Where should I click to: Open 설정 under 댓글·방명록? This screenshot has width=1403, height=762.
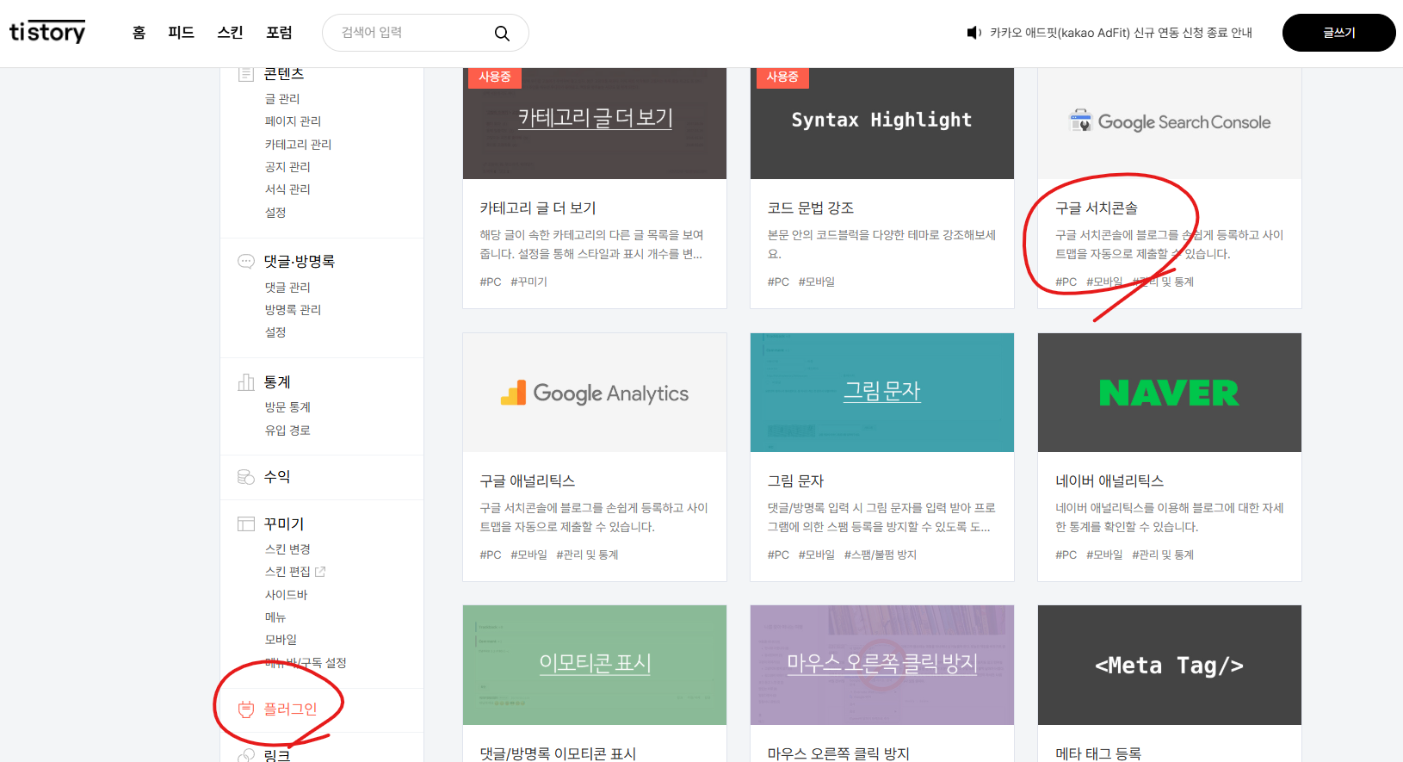click(x=275, y=332)
